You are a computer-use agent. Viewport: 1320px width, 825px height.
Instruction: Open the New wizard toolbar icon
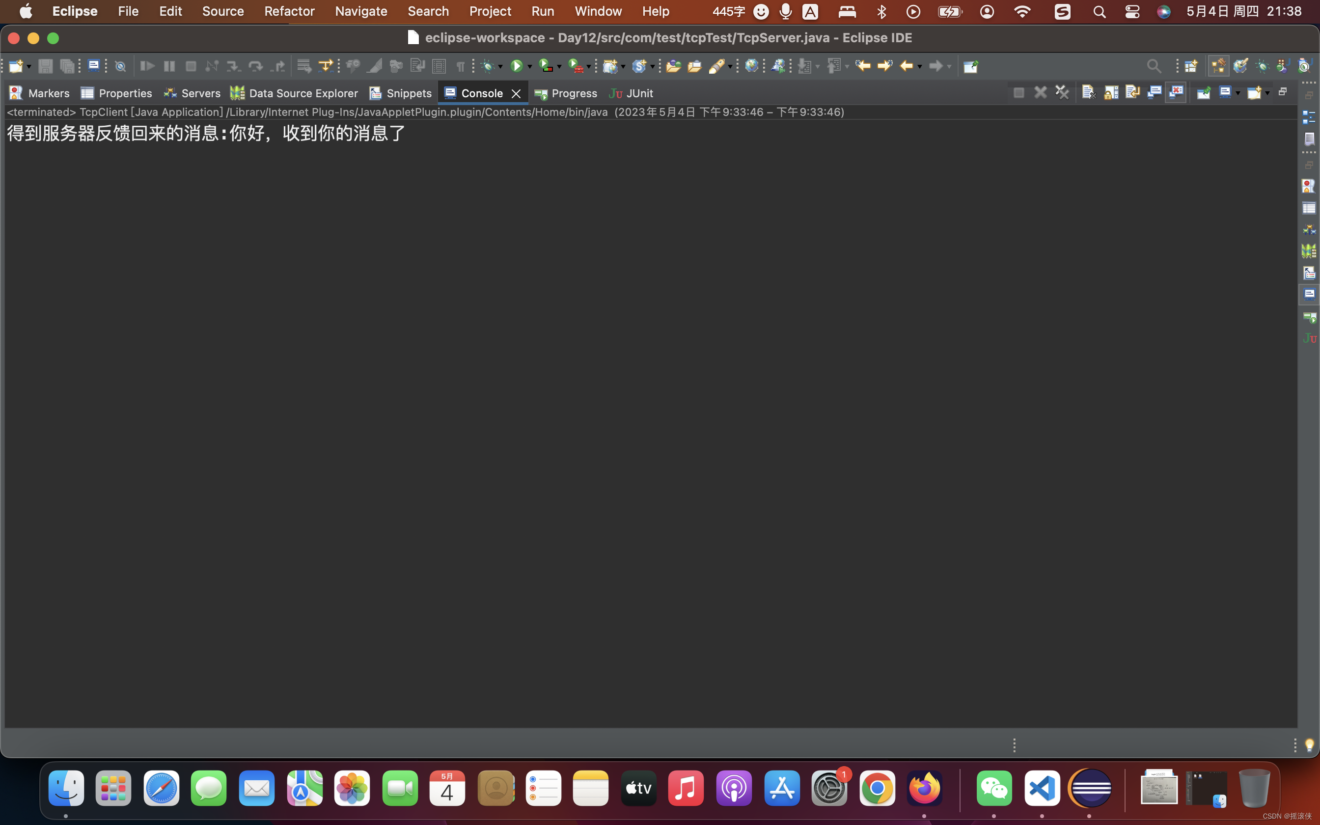15,66
